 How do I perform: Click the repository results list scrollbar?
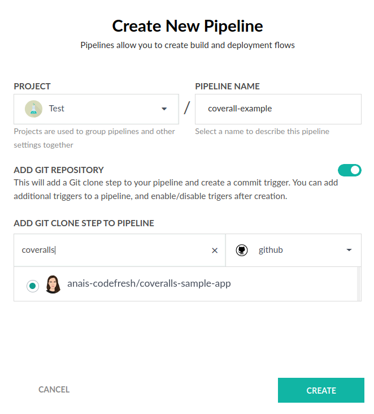pos(359,284)
